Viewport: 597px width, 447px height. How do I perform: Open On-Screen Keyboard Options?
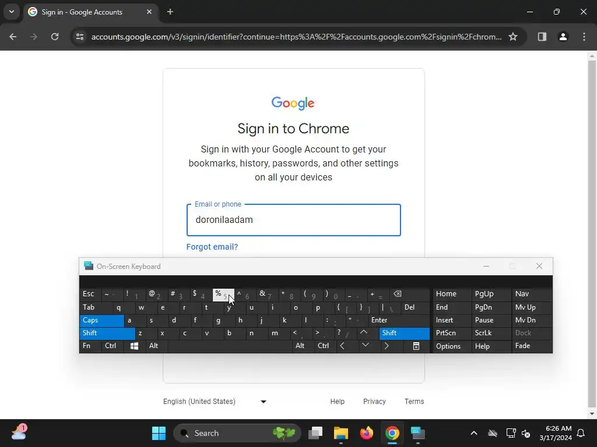tap(452, 346)
